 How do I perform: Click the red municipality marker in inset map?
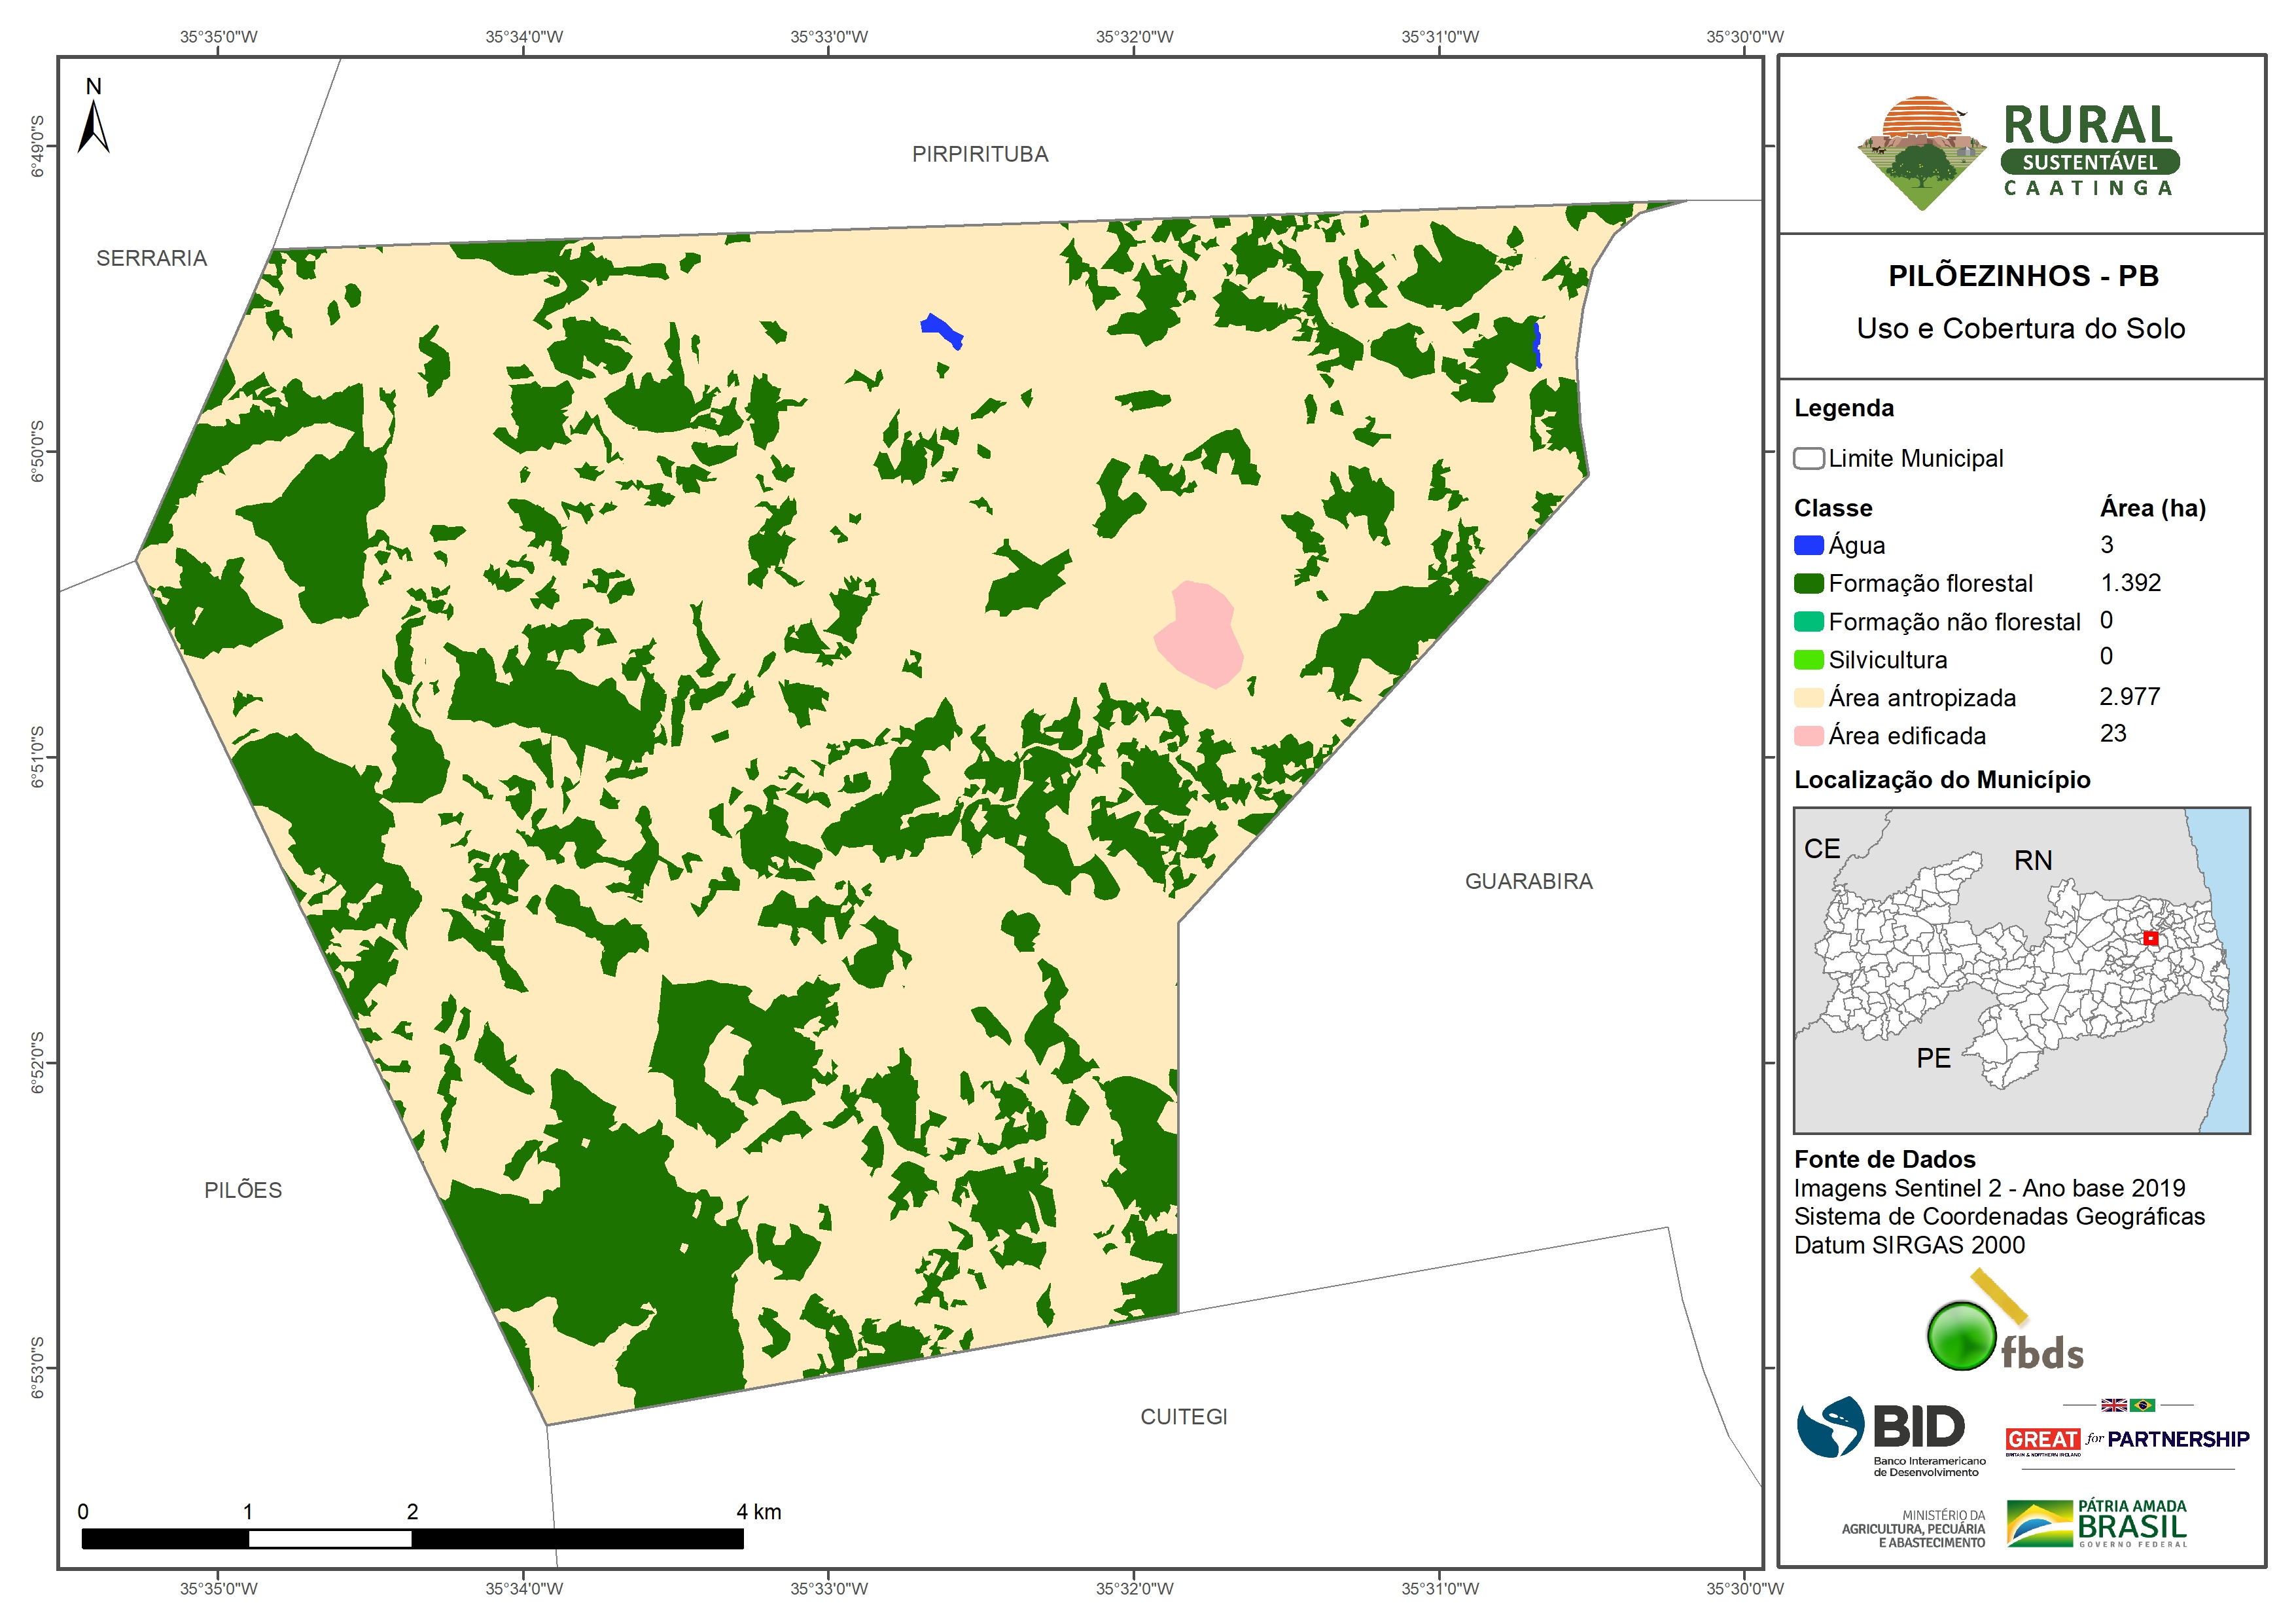2151,939
